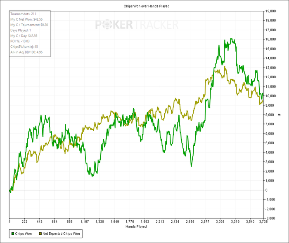Click the 'Hands Played' x-axis label
Image resolution: width=289 pixels, height=243 pixels.
pyautogui.click(x=136, y=227)
